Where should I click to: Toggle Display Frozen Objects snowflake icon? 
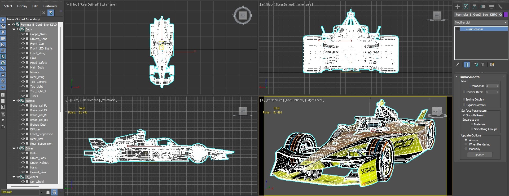coord(3,81)
